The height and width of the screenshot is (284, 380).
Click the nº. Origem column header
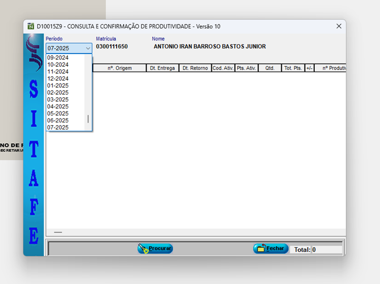pyautogui.click(x=120, y=68)
